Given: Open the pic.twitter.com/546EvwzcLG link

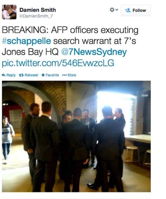Looking at the screenshot, I should coord(58,63).
